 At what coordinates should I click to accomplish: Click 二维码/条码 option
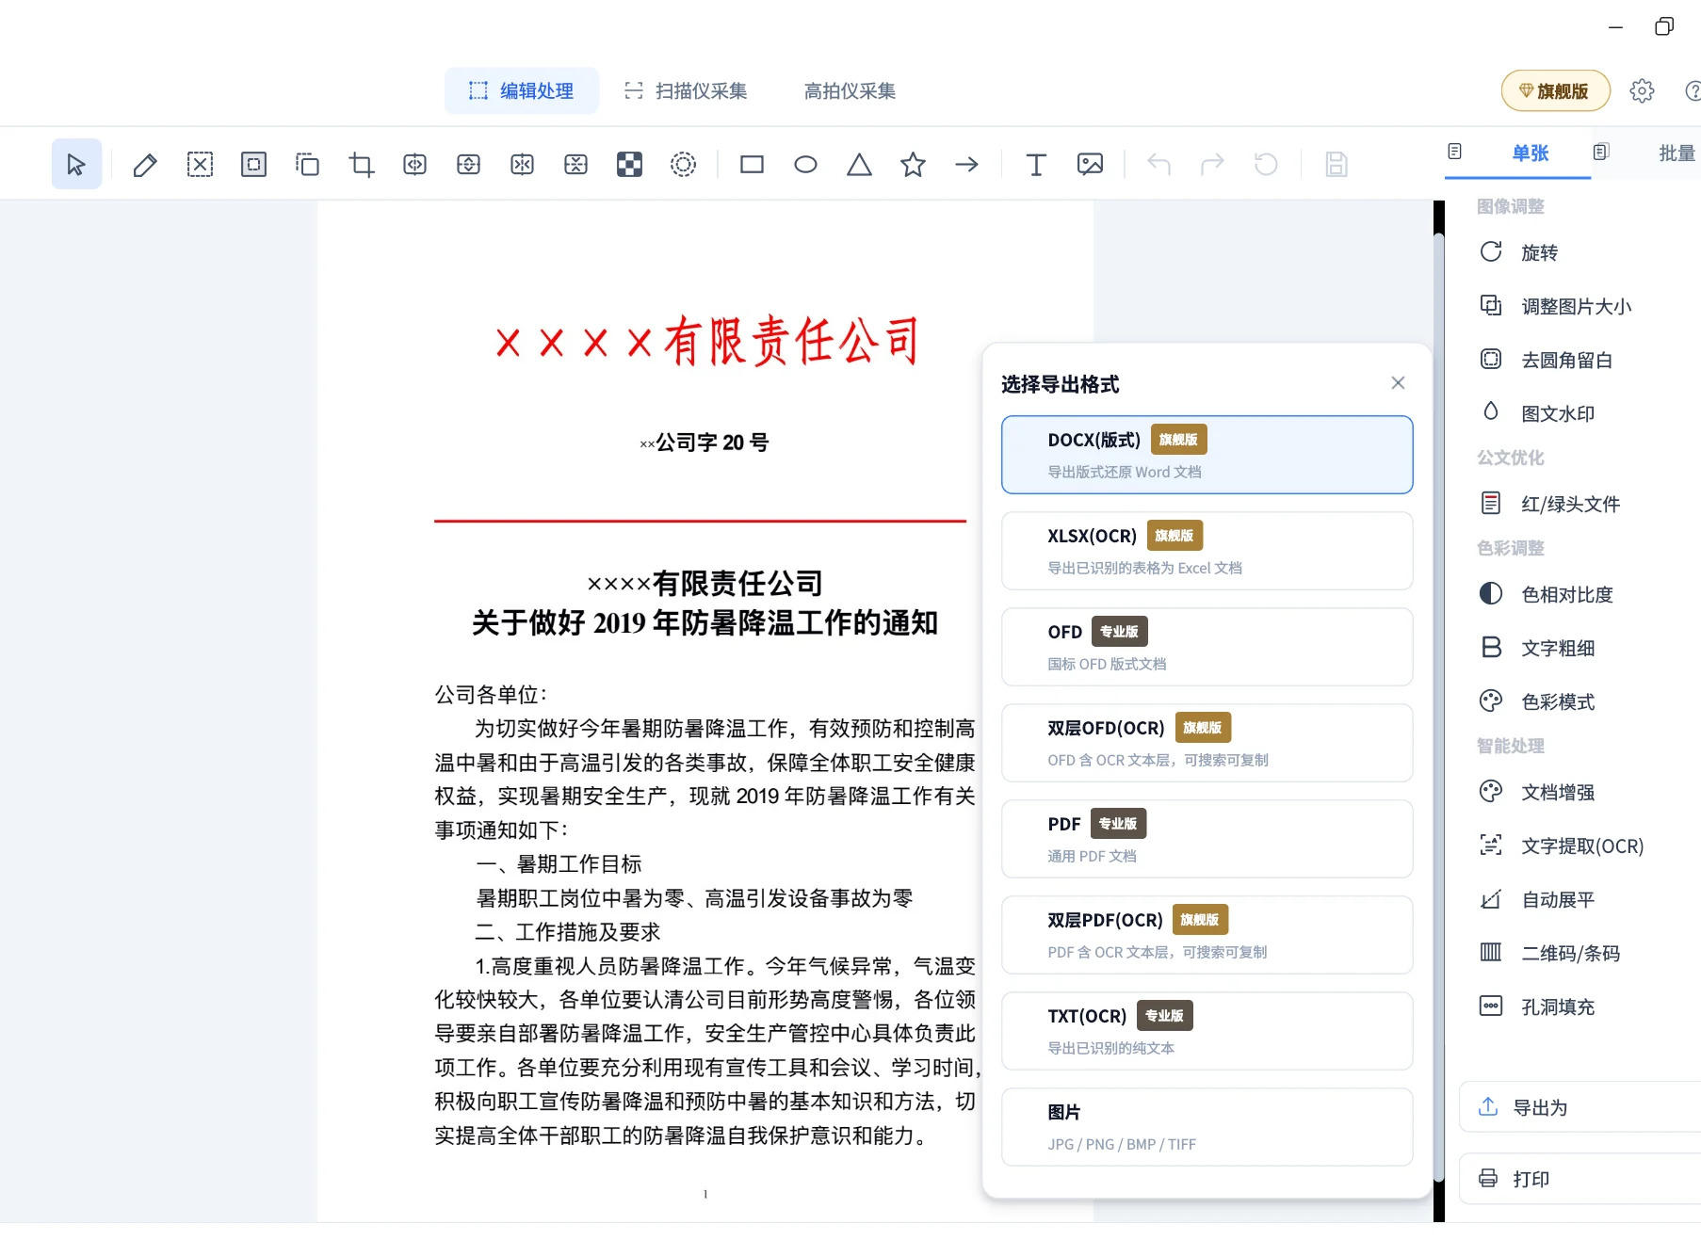(x=1549, y=953)
